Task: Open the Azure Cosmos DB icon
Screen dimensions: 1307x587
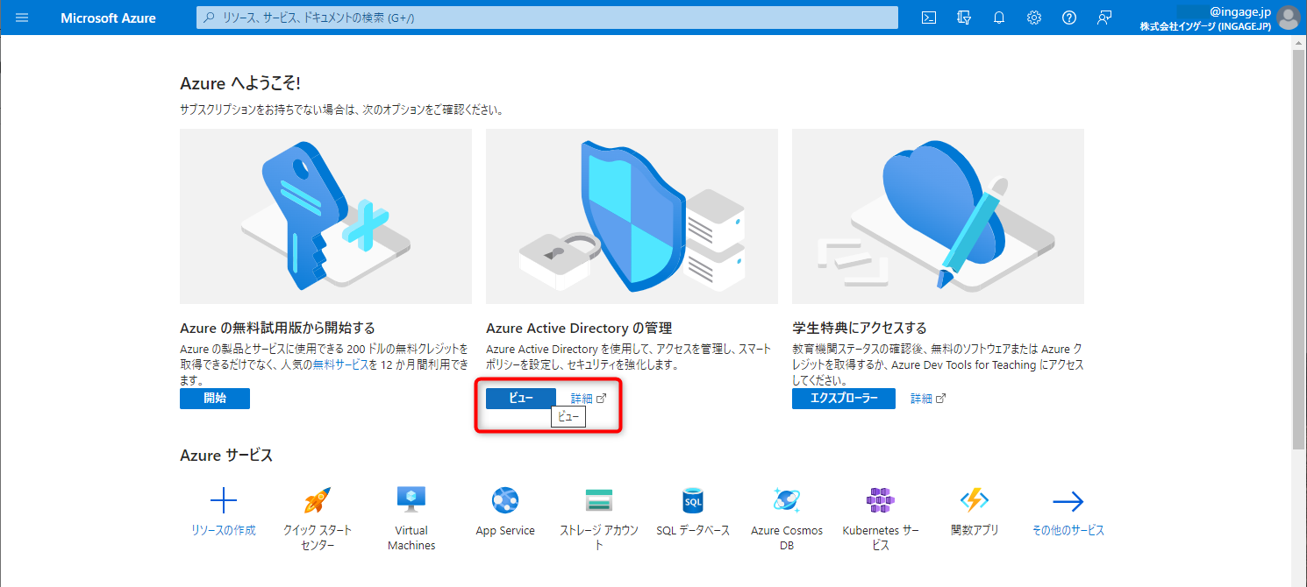Action: (787, 501)
